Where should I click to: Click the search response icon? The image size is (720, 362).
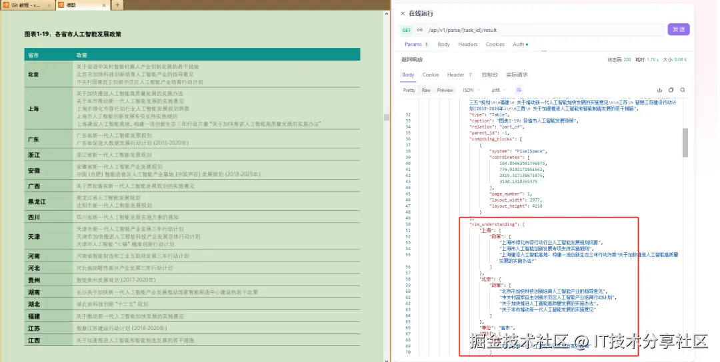click(x=683, y=90)
